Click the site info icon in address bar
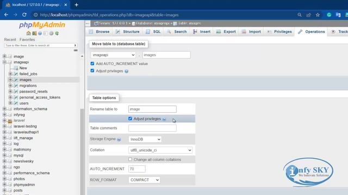 click(x=35, y=15)
